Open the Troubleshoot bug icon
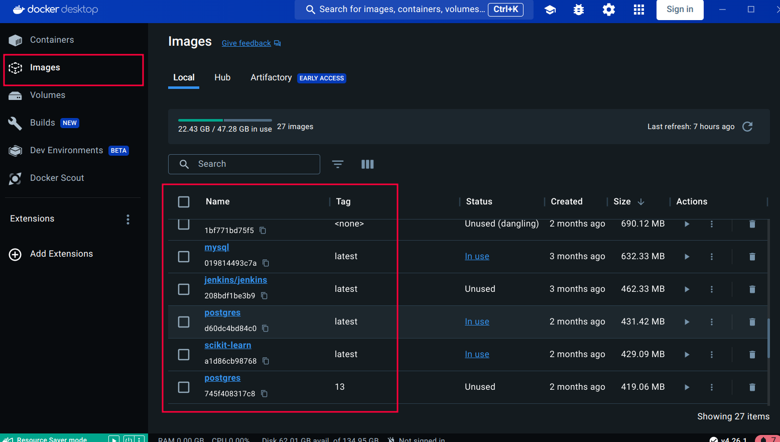This screenshot has height=442, width=780. (x=579, y=10)
